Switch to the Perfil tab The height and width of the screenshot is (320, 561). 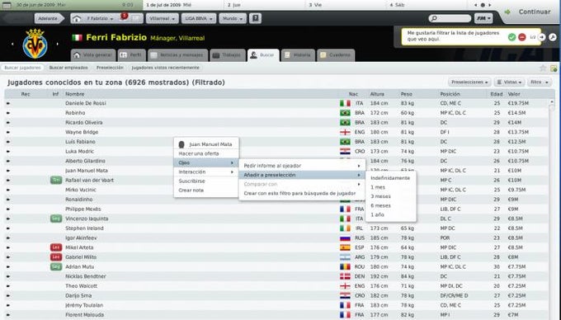click(x=132, y=55)
